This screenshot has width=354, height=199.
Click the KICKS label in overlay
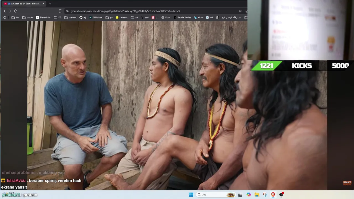coord(302,66)
